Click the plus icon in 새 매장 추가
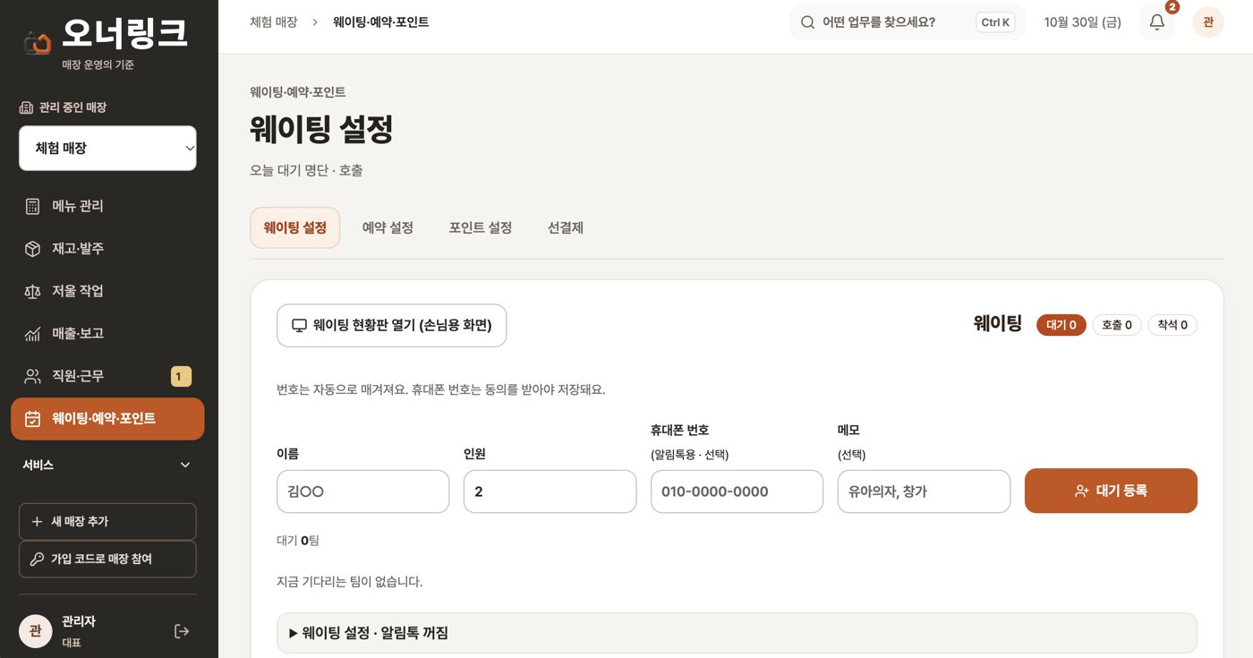 click(x=37, y=521)
